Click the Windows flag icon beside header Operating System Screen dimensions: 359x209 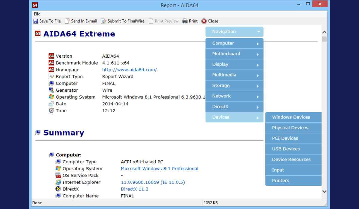click(x=51, y=97)
